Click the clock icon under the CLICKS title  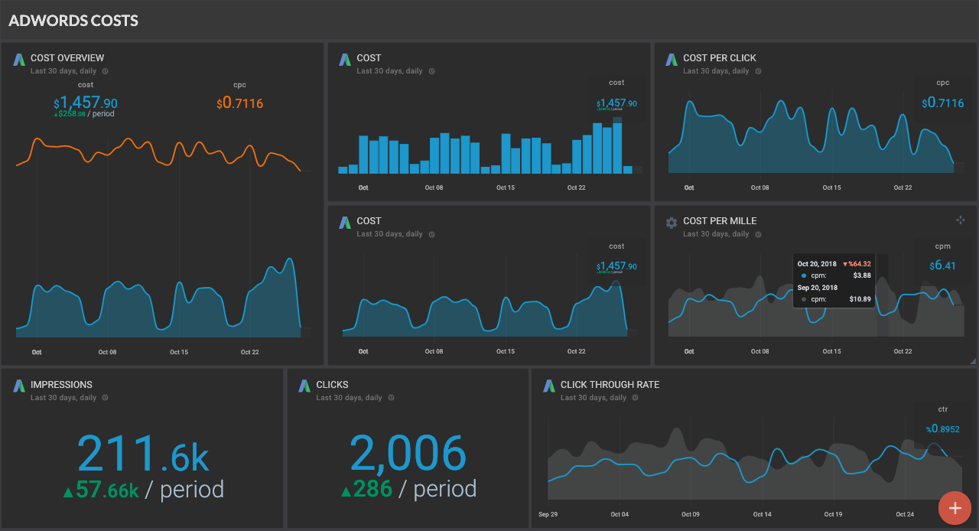coord(391,398)
